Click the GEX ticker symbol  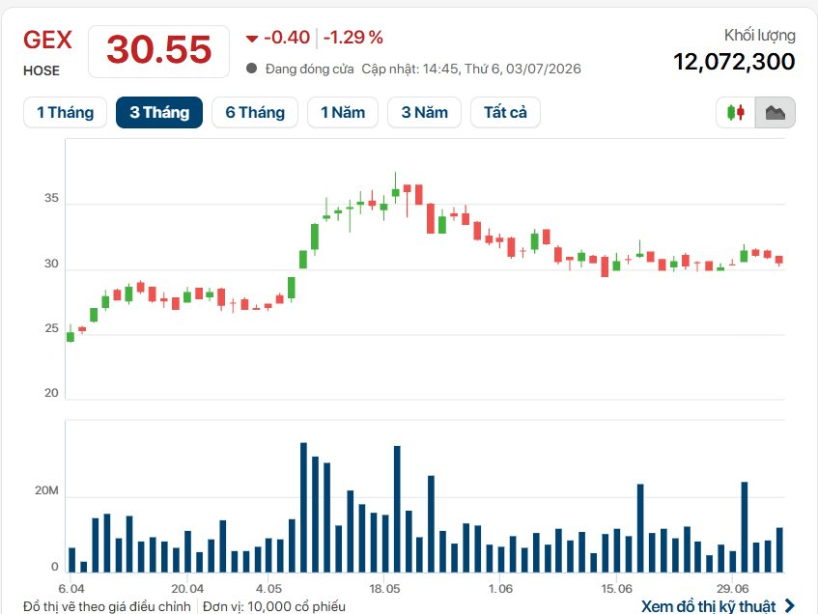47,41
